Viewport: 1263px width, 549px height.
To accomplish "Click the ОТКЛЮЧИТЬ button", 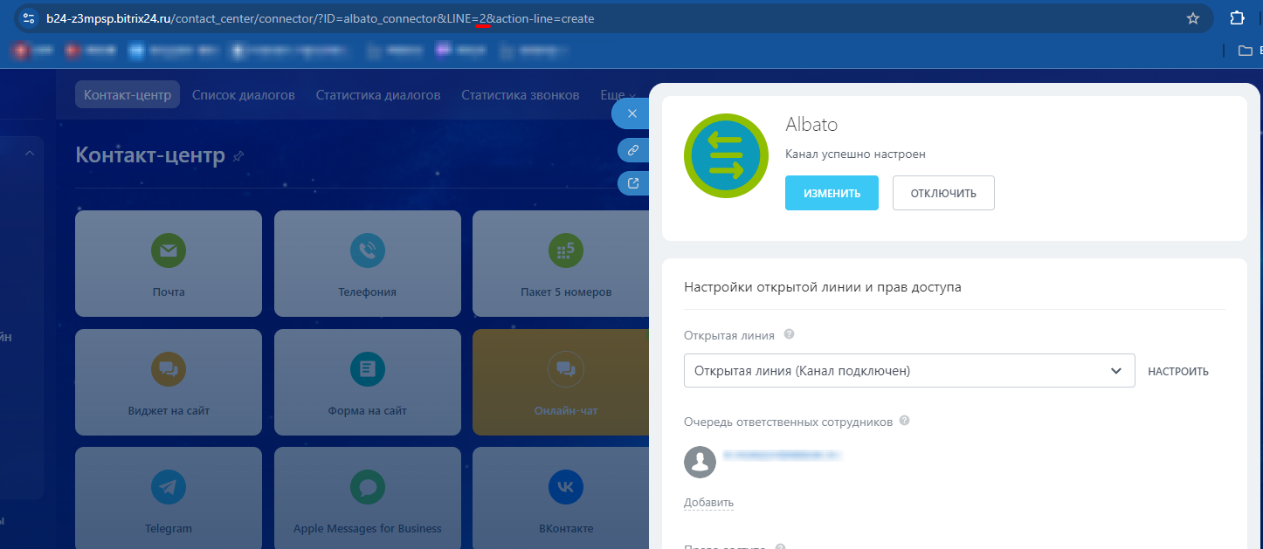I will click(942, 193).
